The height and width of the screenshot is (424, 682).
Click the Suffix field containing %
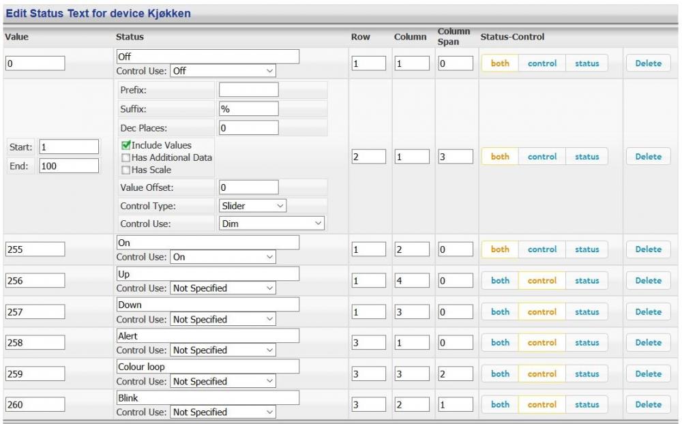click(248, 108)
